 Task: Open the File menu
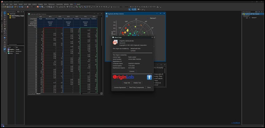pos(4,4)
